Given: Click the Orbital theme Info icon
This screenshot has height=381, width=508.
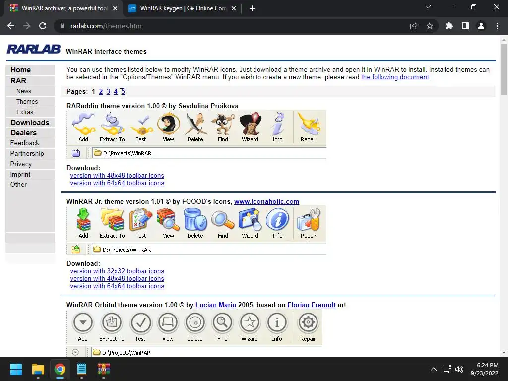Looking at the screenshot, I should tap(277, 322).
